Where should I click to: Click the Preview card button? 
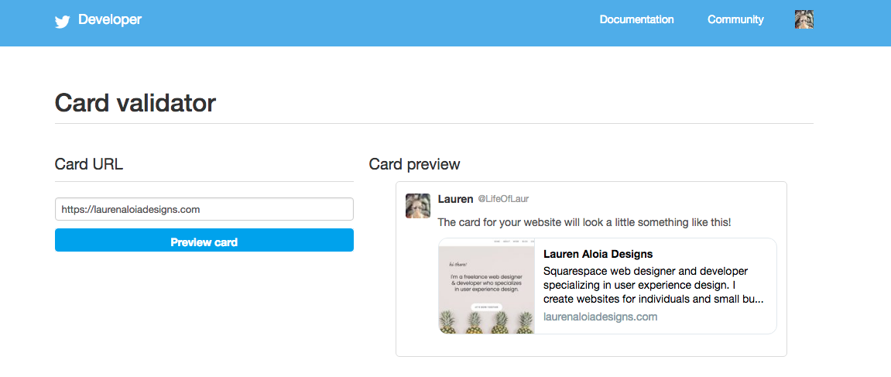(204, 240)
